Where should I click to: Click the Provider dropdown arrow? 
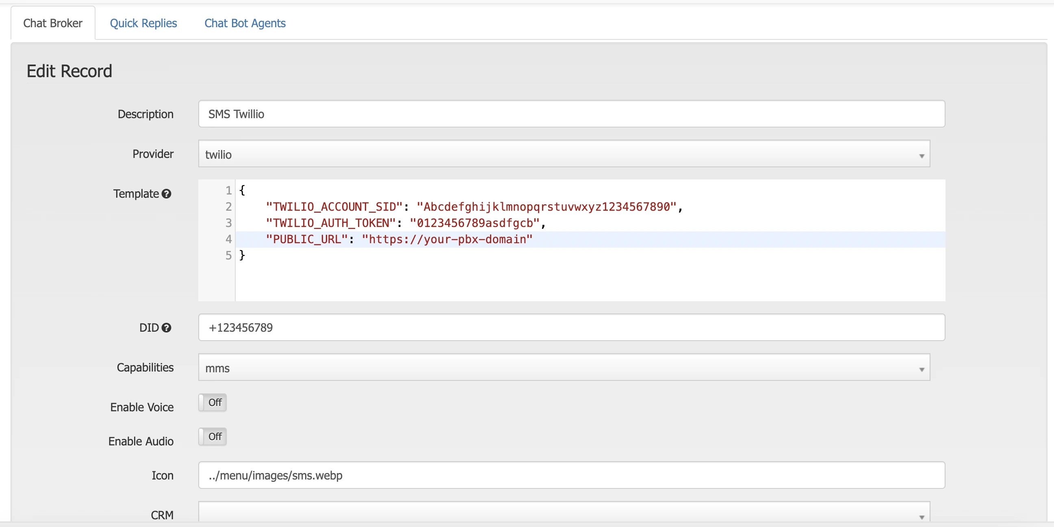tap(922, 156)
